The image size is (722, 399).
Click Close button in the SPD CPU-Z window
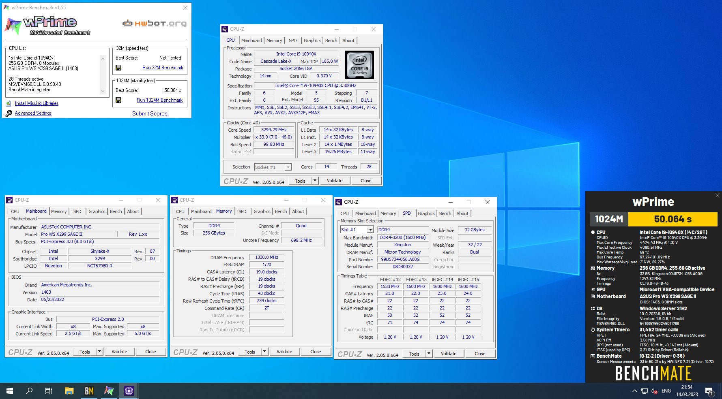pos(480,354)
